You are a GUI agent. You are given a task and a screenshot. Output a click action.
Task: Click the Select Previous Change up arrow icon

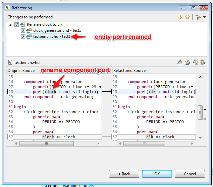[x=188, y=17]
